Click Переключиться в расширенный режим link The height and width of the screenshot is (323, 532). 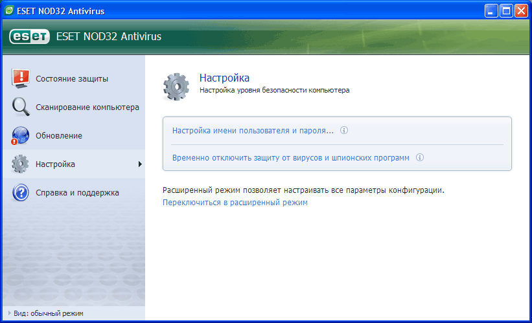click(x=235, y=203)
